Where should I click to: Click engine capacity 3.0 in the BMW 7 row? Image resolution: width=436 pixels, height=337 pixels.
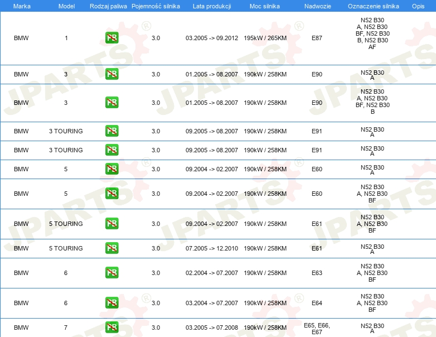[x=156, y=328]
